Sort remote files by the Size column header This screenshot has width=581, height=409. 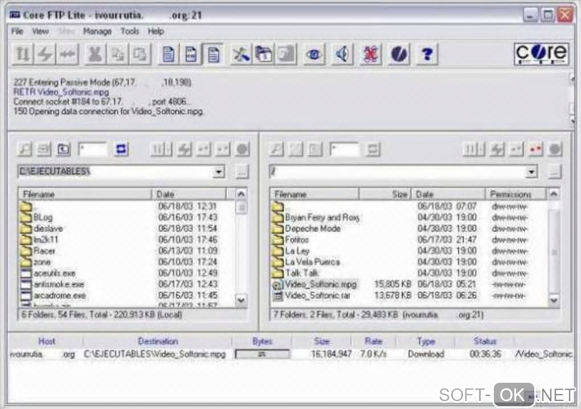(384, 194)
